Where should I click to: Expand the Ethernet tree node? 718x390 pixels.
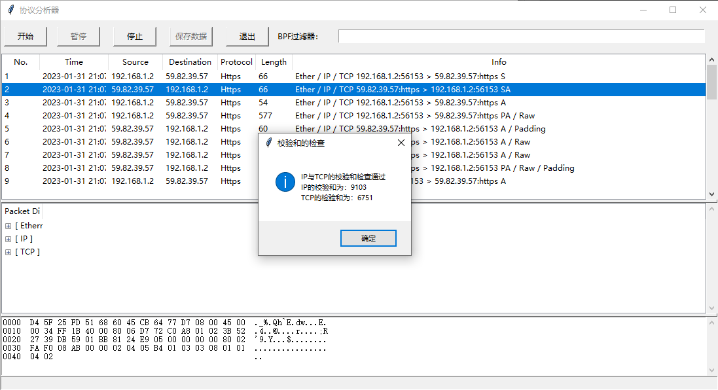(x=9, y=226)
